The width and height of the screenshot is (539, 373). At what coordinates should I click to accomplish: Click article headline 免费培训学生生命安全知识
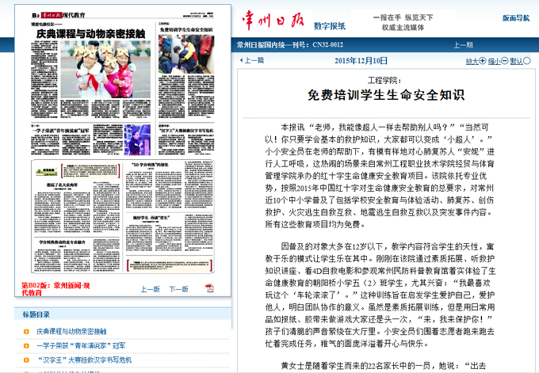coord(386,95)
